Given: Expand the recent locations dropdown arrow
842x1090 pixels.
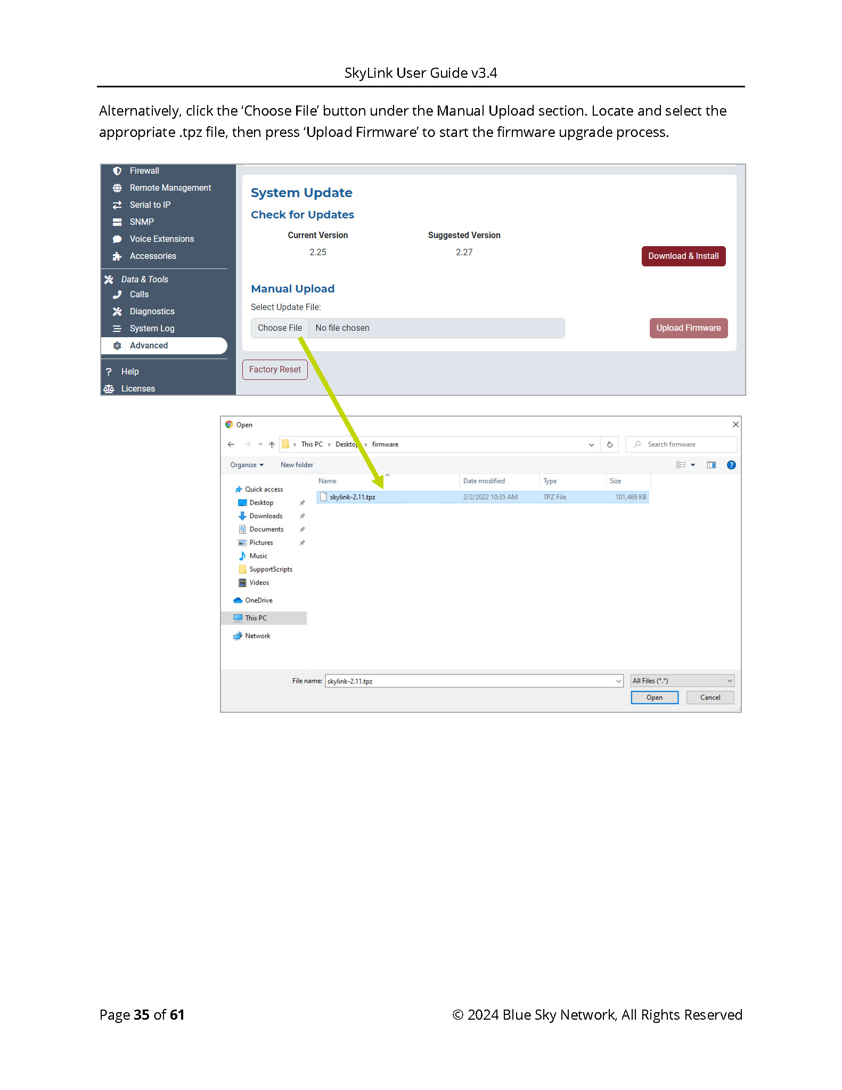Looking at the screenshot, I should click(260, 444).
